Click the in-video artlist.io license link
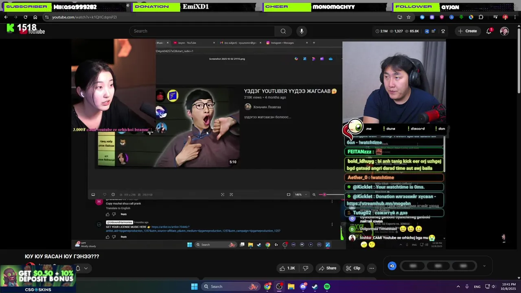The height and width of the screenshot is (293, 521). click(x=193, y=229)
